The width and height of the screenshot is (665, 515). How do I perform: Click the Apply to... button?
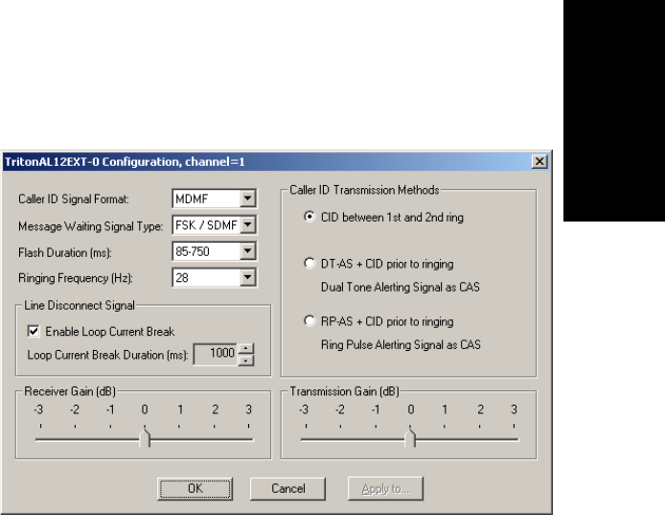point(385,489)
